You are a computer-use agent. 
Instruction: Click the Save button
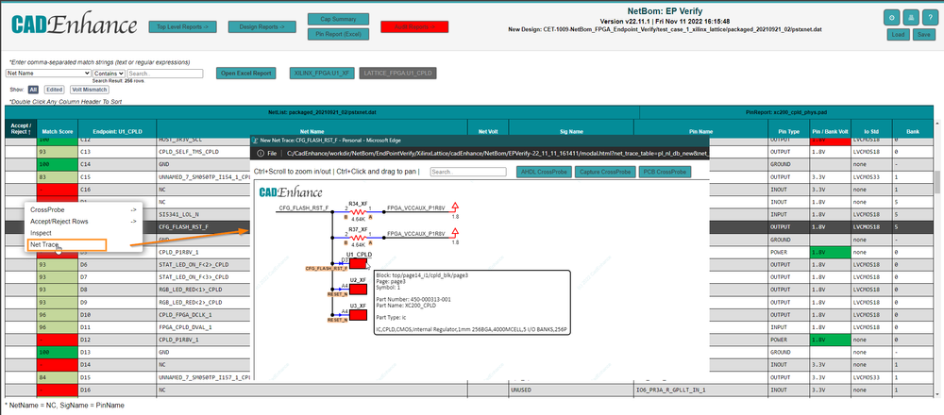coord(924,35)
